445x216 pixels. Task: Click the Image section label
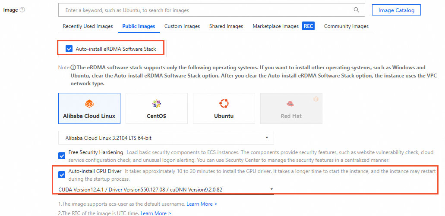point(10,10)
